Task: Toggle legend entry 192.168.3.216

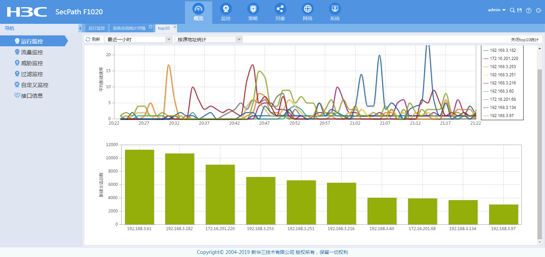Action: point(500,83)
